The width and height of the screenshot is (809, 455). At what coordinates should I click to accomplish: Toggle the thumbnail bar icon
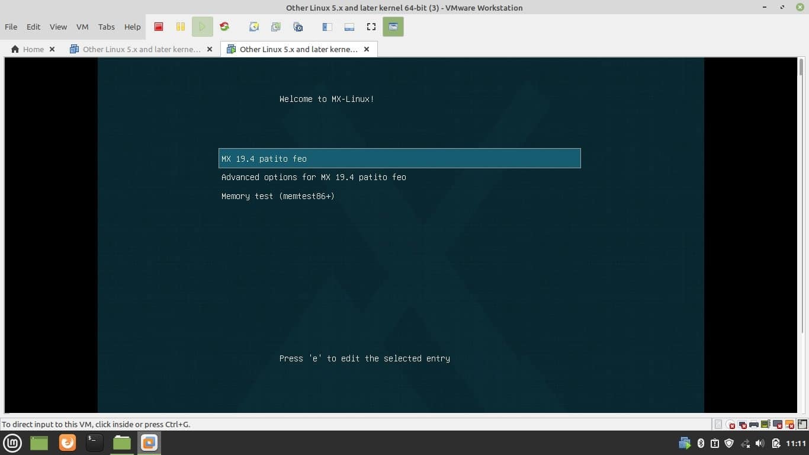tap(349, 27)
